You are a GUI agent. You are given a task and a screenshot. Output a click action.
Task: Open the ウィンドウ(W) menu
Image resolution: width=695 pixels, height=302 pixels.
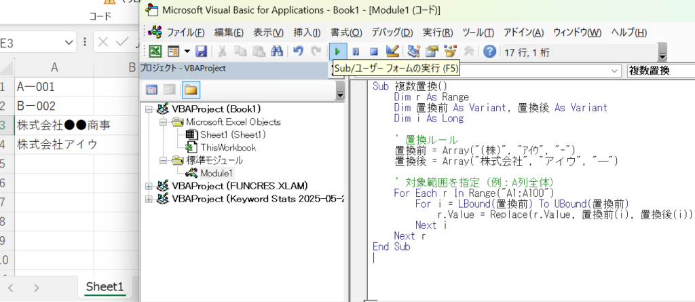click(x=577, y=33)
